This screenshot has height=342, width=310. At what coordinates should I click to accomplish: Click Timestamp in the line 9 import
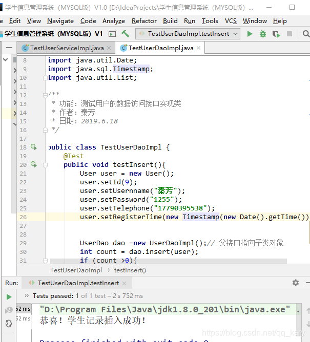(x=131, y=69)
